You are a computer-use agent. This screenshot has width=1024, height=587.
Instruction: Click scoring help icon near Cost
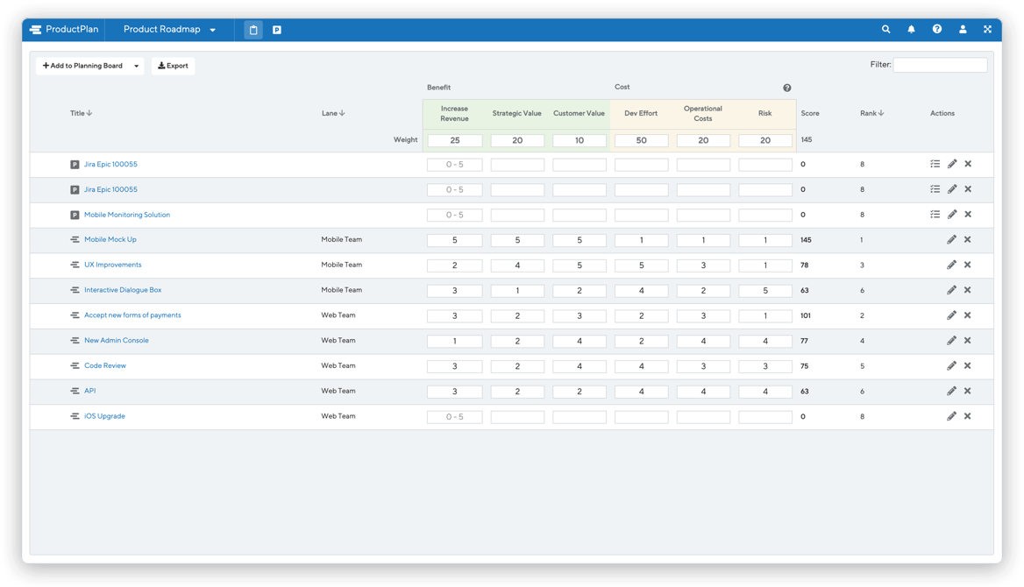click(x=787, y=88)
